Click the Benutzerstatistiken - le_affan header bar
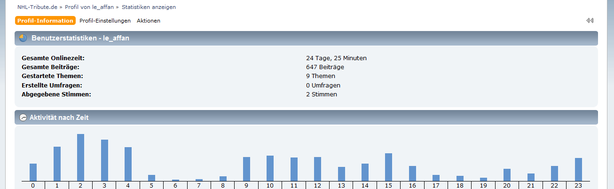 click(306, 38)
